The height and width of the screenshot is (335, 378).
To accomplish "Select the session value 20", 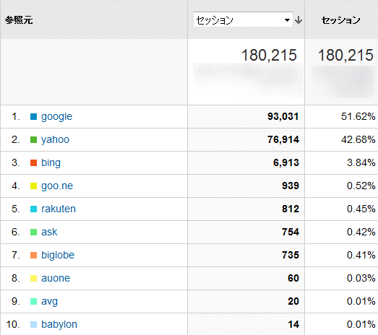I will [x=293, y=301].
